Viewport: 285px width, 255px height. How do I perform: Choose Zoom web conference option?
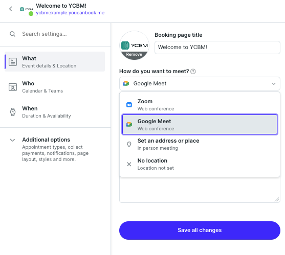pyautogui.click(x=200, y=105)
